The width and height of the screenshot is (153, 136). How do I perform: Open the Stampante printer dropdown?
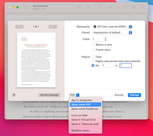tap(112, 27)
